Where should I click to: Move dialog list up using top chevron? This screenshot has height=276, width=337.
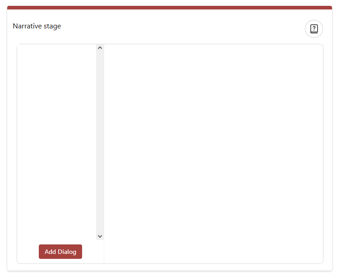tap(100, 48)
